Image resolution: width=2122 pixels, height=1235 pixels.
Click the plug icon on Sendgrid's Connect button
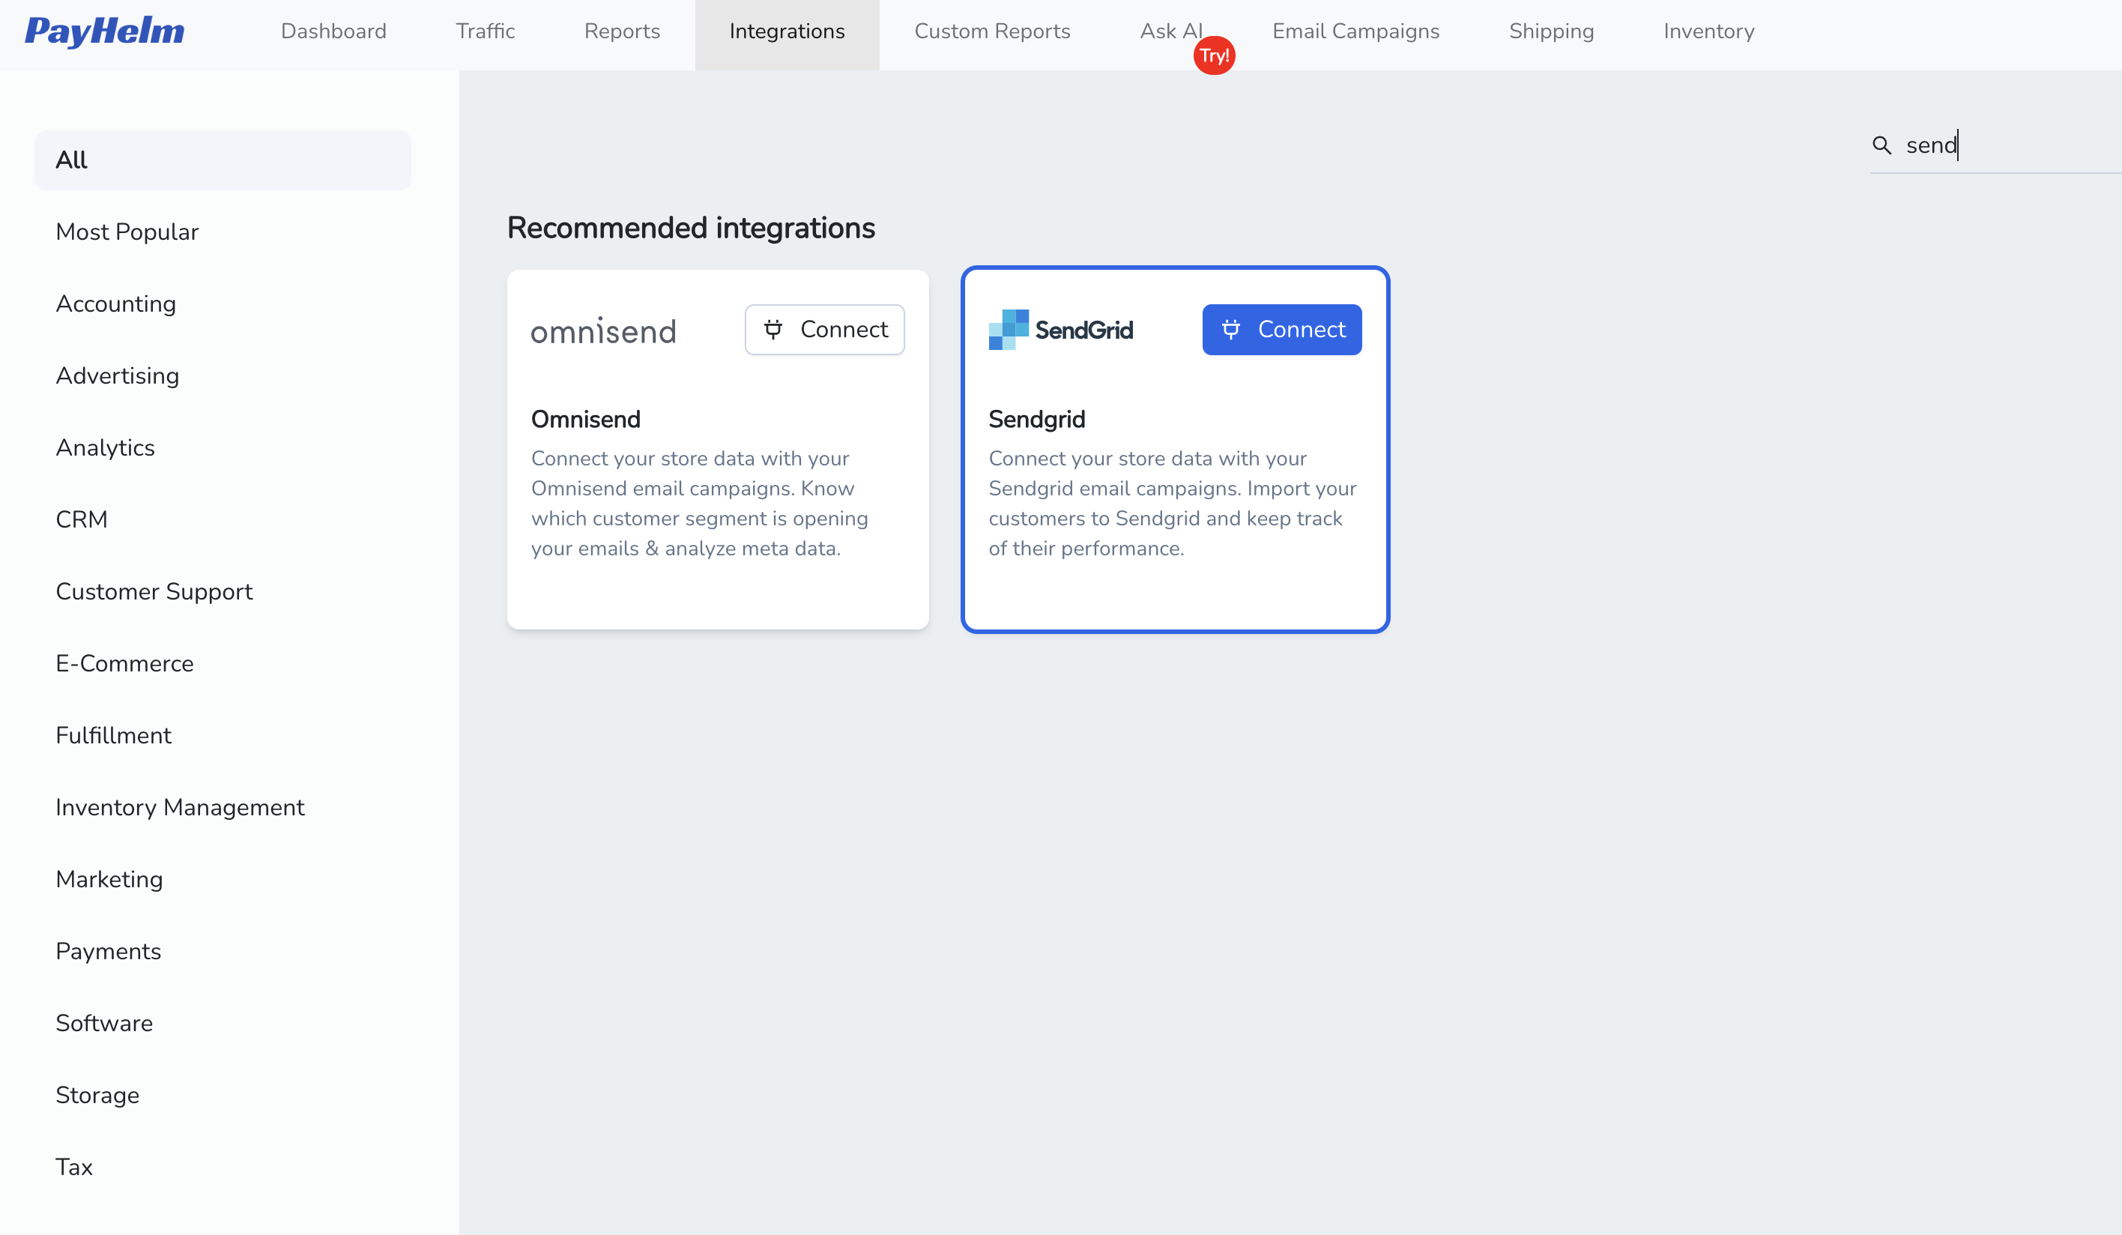[x=1233, y=330]
